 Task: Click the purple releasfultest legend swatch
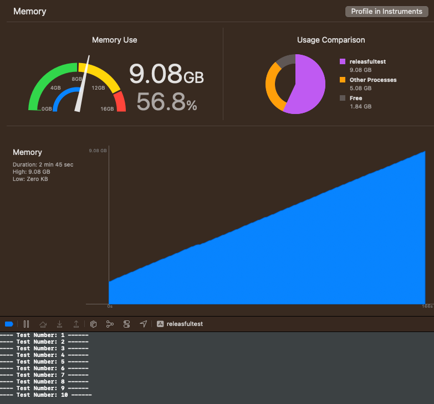pyautogui.click(x=343, y=61)
